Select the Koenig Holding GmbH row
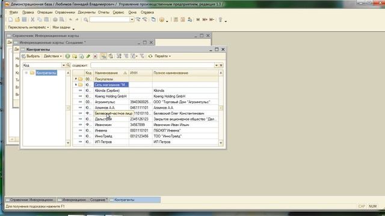 (x=146, y=96)
